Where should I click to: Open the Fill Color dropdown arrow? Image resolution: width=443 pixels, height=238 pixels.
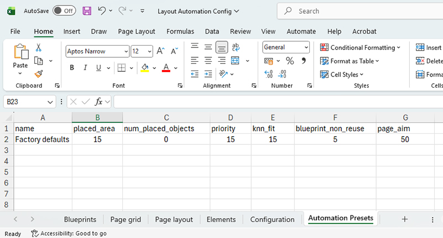coord(154,68)
